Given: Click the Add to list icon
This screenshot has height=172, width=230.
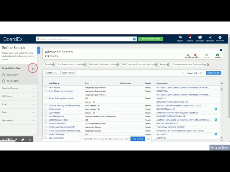Looking at the screenshot, I should point(206,55).
